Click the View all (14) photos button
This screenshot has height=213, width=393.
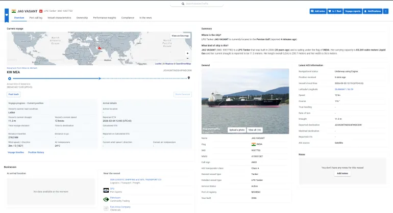[x=255, y=130]
